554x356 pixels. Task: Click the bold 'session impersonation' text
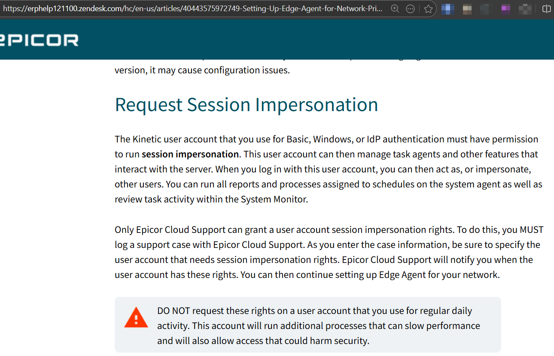(x=190, y=154)
